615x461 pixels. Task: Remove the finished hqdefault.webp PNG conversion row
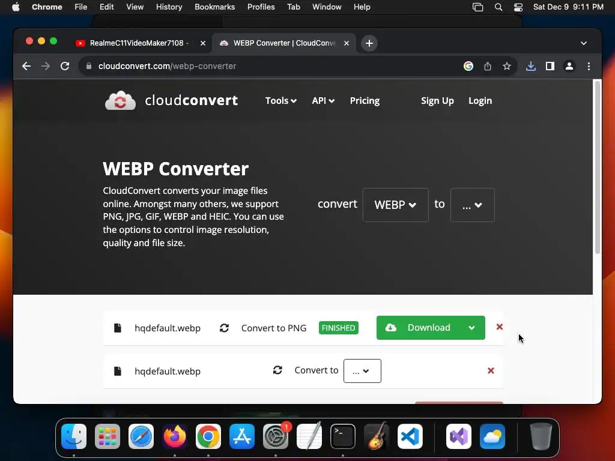(499, 327)
